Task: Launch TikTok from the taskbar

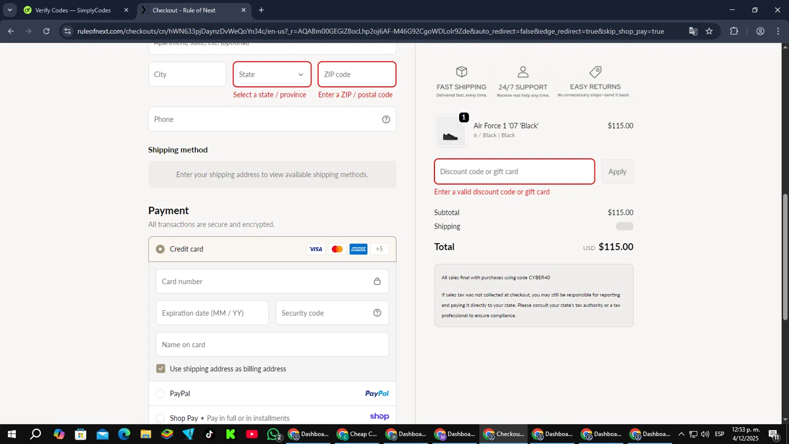Action: coord(209,434)
